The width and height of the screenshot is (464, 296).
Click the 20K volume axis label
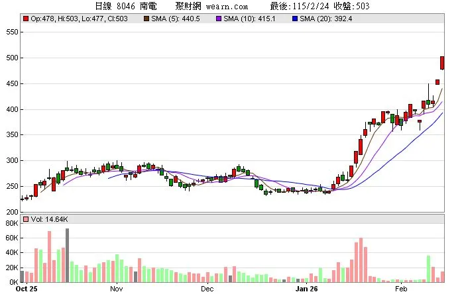(12, 268)
